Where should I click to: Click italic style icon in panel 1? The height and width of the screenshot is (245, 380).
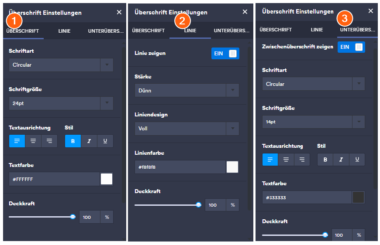coord(89,141)
